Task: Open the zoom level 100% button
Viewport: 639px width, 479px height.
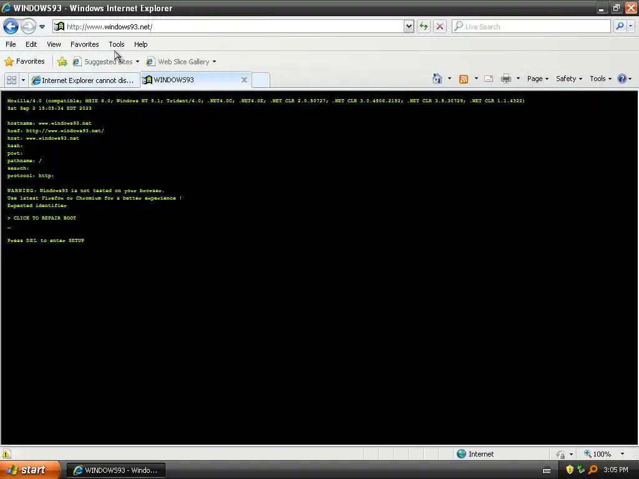Action: [x=597, y=454]
